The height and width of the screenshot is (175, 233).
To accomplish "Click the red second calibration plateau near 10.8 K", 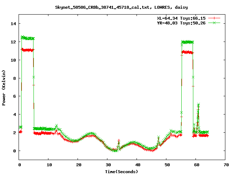I will point(187,52).
